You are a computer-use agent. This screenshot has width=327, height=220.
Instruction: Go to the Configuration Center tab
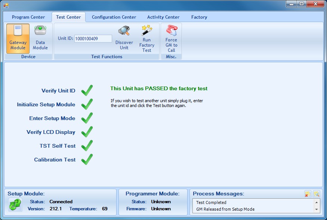[114, 17]
